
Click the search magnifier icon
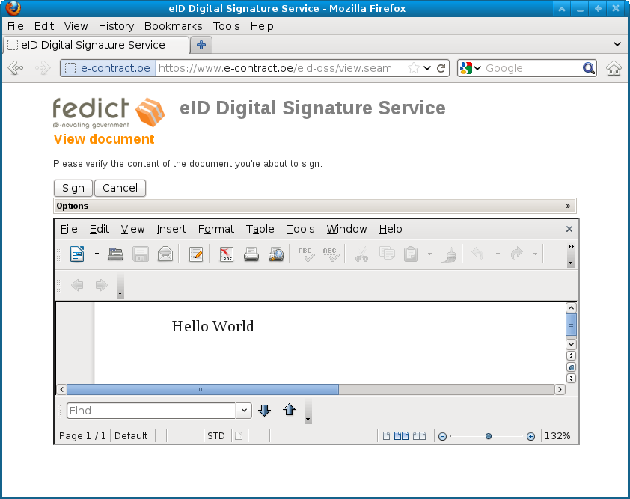point(589,68)
